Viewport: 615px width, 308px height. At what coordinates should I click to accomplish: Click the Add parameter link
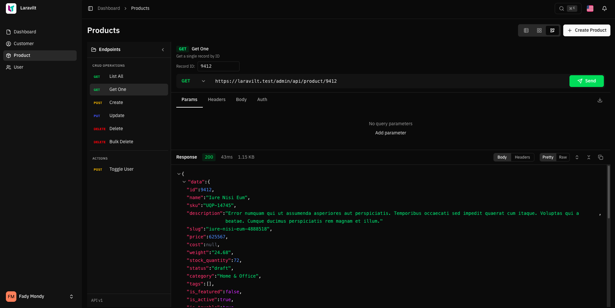[x=390, y=133]
